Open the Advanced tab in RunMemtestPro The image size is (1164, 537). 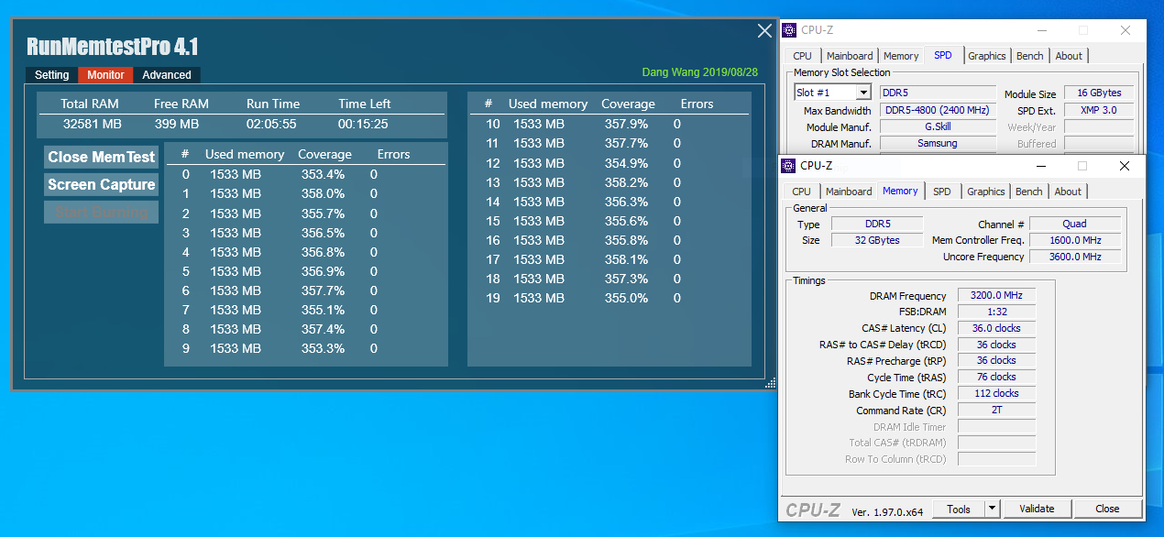[167, 75]
